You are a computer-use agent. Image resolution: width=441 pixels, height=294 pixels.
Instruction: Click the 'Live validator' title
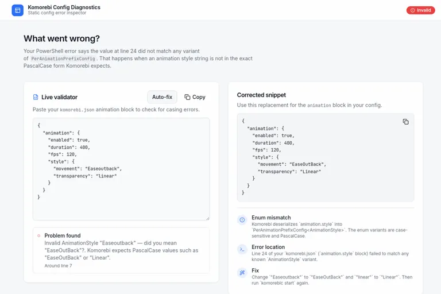pyautogui.click(x=59, y=97)
